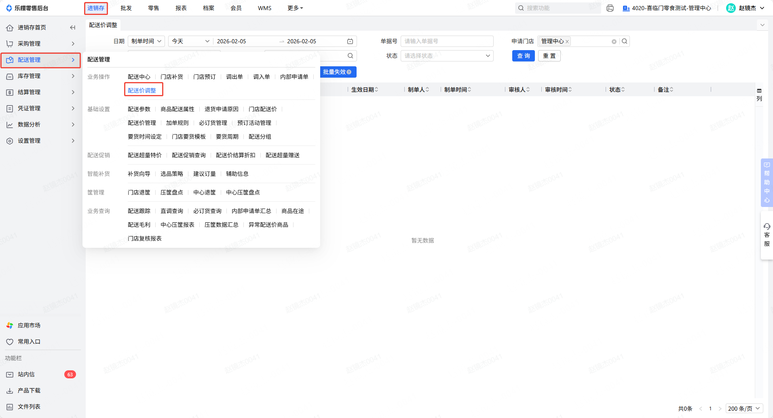Click the 查询 button
This screenshot has width=773, height=418.
[524, 56]
